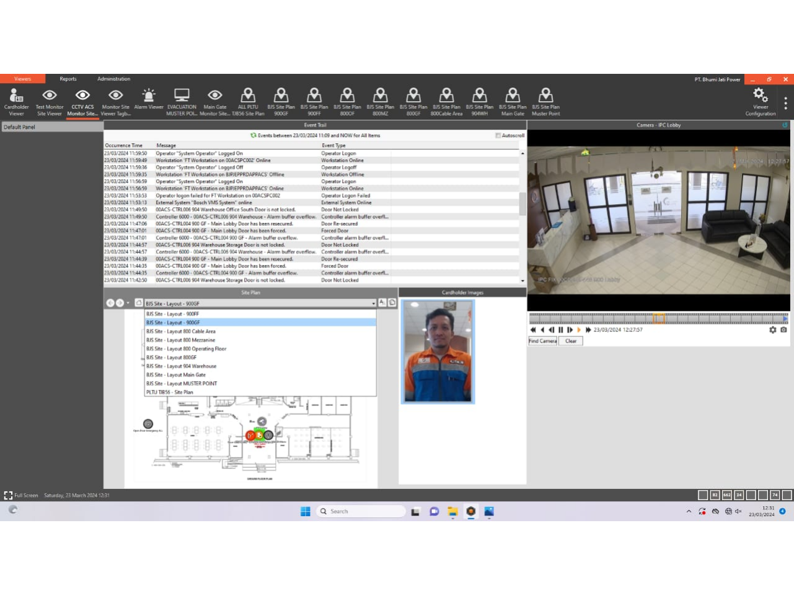Open the Evacuation Muster Point viewer
The image size is (794, 595).
pos(182,102)
